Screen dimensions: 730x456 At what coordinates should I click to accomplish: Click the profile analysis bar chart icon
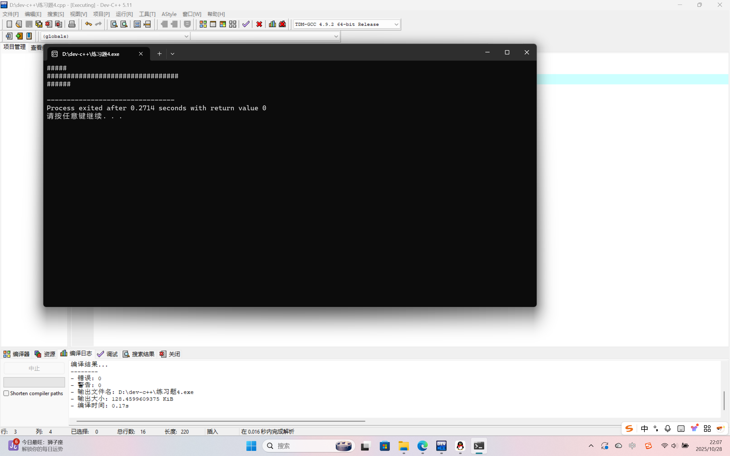(x=272, y=24)
